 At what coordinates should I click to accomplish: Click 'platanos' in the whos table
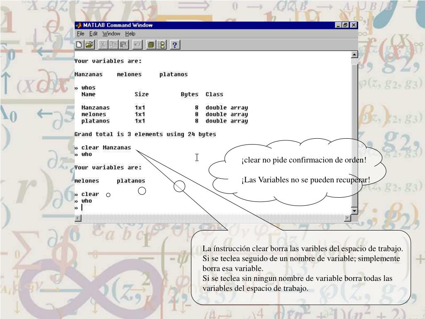95,121
